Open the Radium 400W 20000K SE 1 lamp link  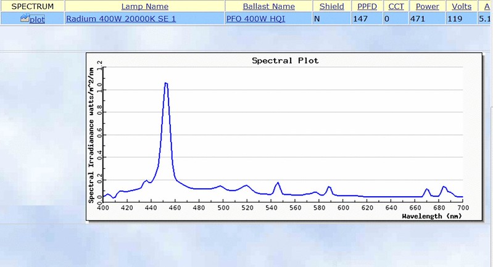click(120, 18)
